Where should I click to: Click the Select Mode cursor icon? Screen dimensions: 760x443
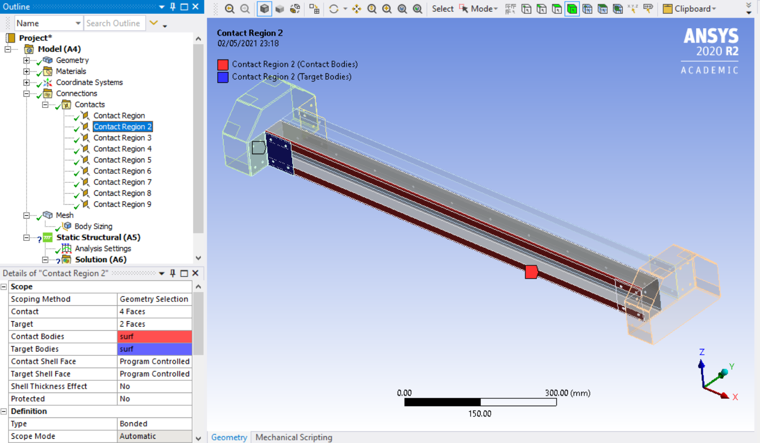(462, 9)
